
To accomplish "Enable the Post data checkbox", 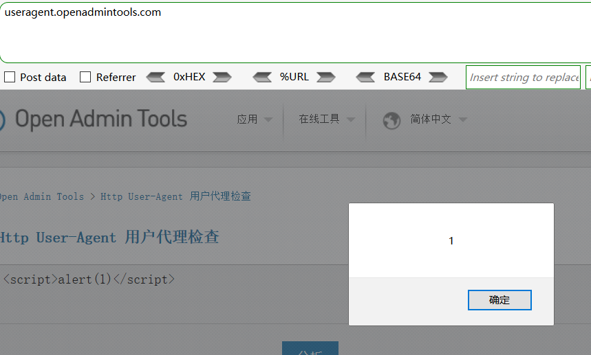I will pos(10,77).
